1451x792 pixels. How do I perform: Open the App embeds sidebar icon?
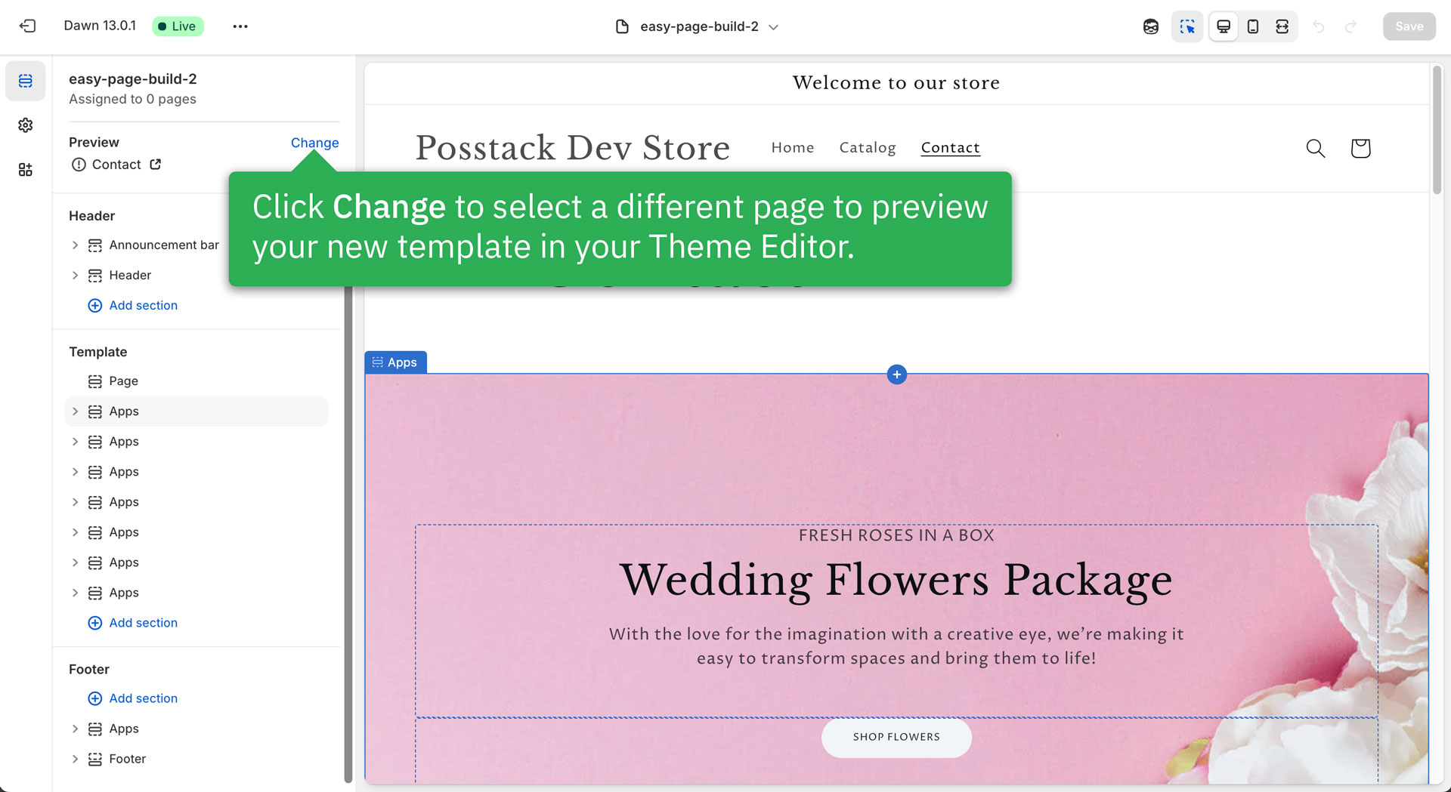[x=26, y=170]
